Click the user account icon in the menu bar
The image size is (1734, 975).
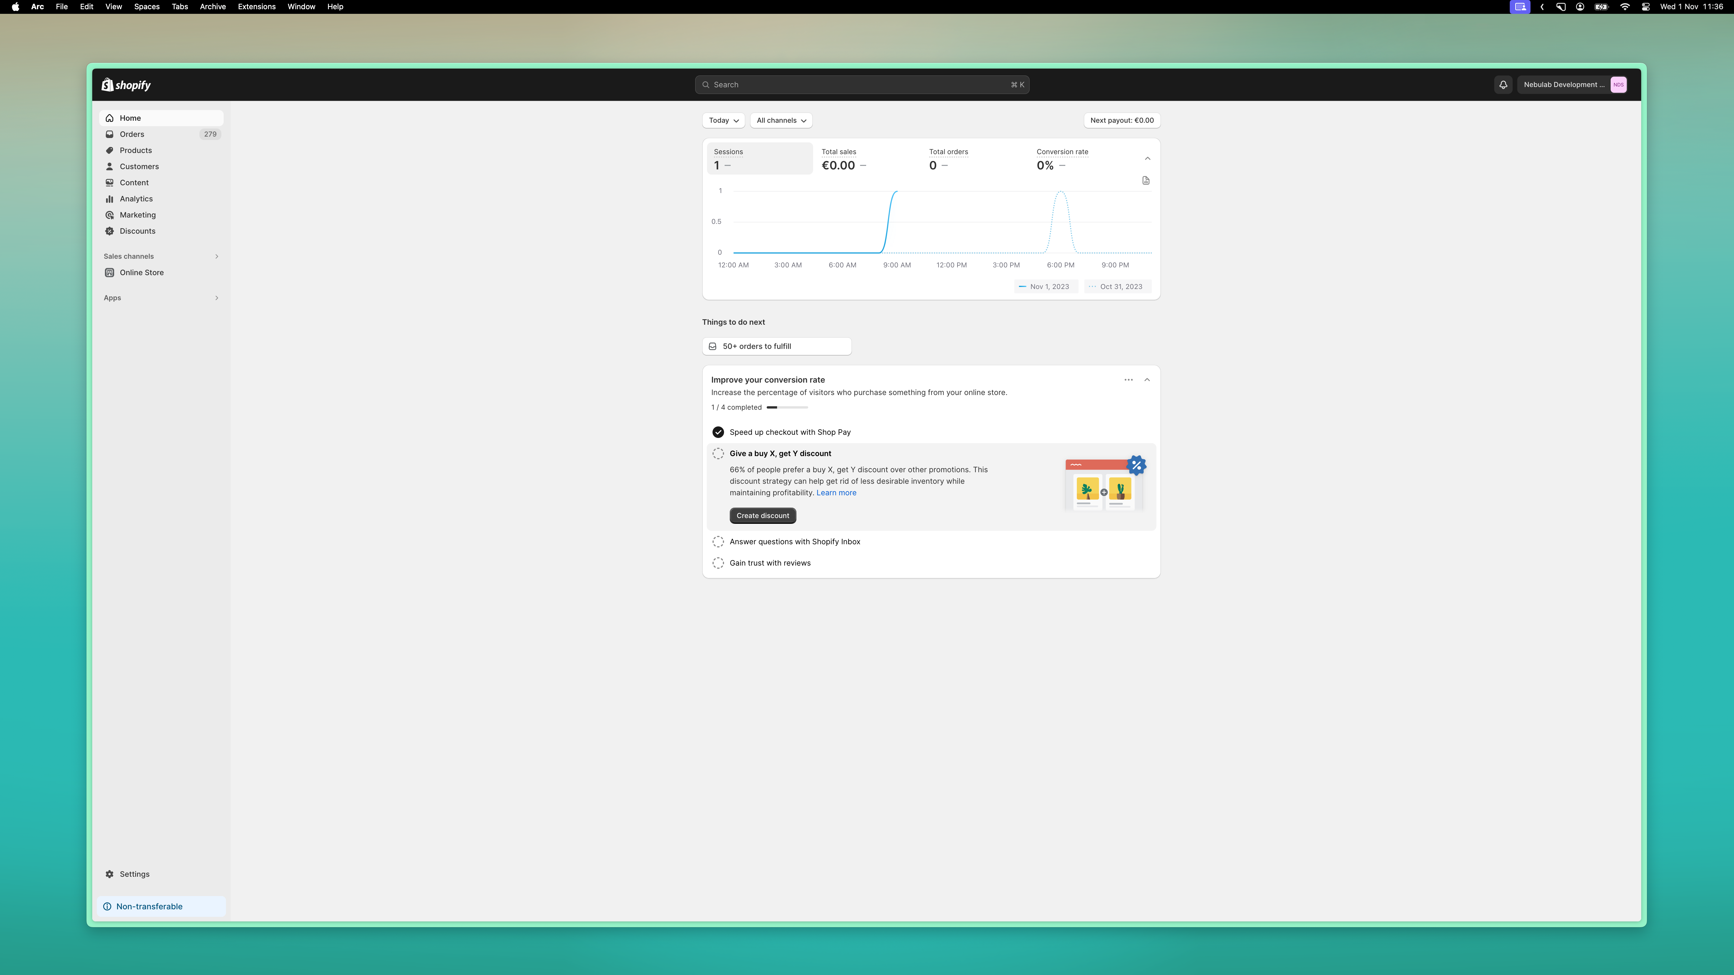click(1580, 7)
